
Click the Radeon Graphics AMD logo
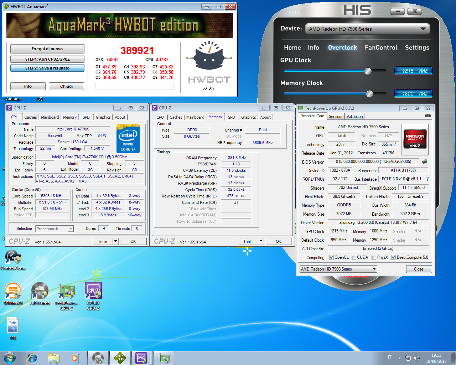tap(415, 139)
